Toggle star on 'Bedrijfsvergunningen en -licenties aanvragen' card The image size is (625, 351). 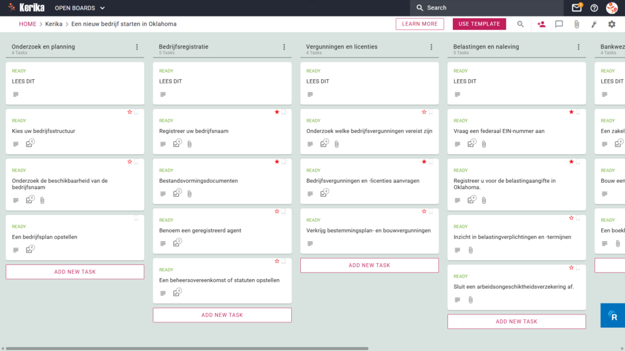424,162
